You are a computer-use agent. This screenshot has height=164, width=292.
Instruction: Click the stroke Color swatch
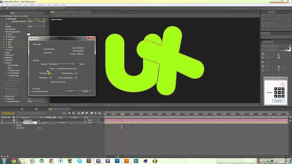(29, 34)
